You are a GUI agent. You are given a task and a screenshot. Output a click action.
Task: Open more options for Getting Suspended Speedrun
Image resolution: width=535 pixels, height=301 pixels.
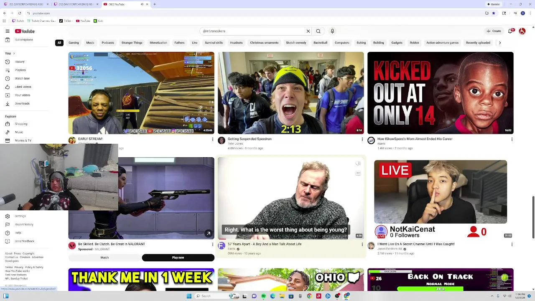(362, 139)
